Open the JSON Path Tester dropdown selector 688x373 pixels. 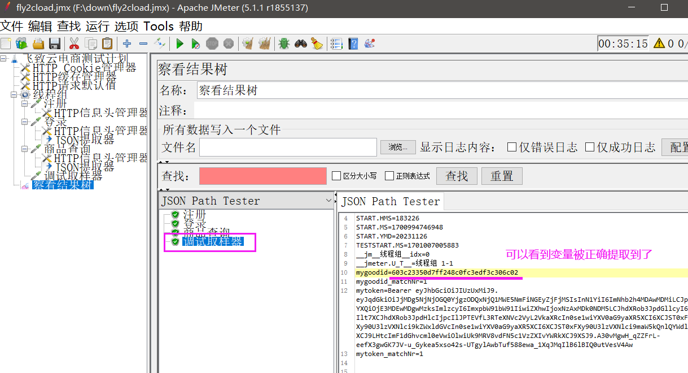pos(329,201)
